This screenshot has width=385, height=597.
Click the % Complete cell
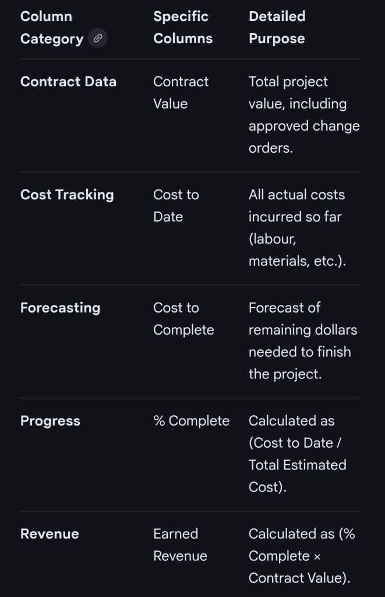coord(191,421)
